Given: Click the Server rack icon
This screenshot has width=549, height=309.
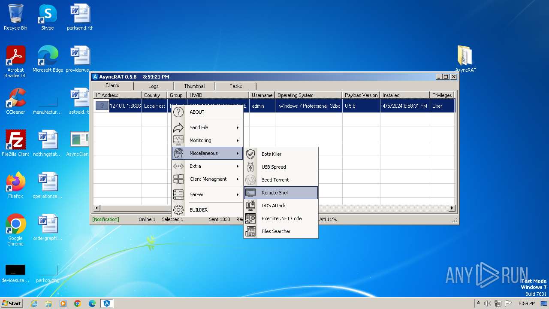Looking at the screenshot, I should tap(178, 194).
